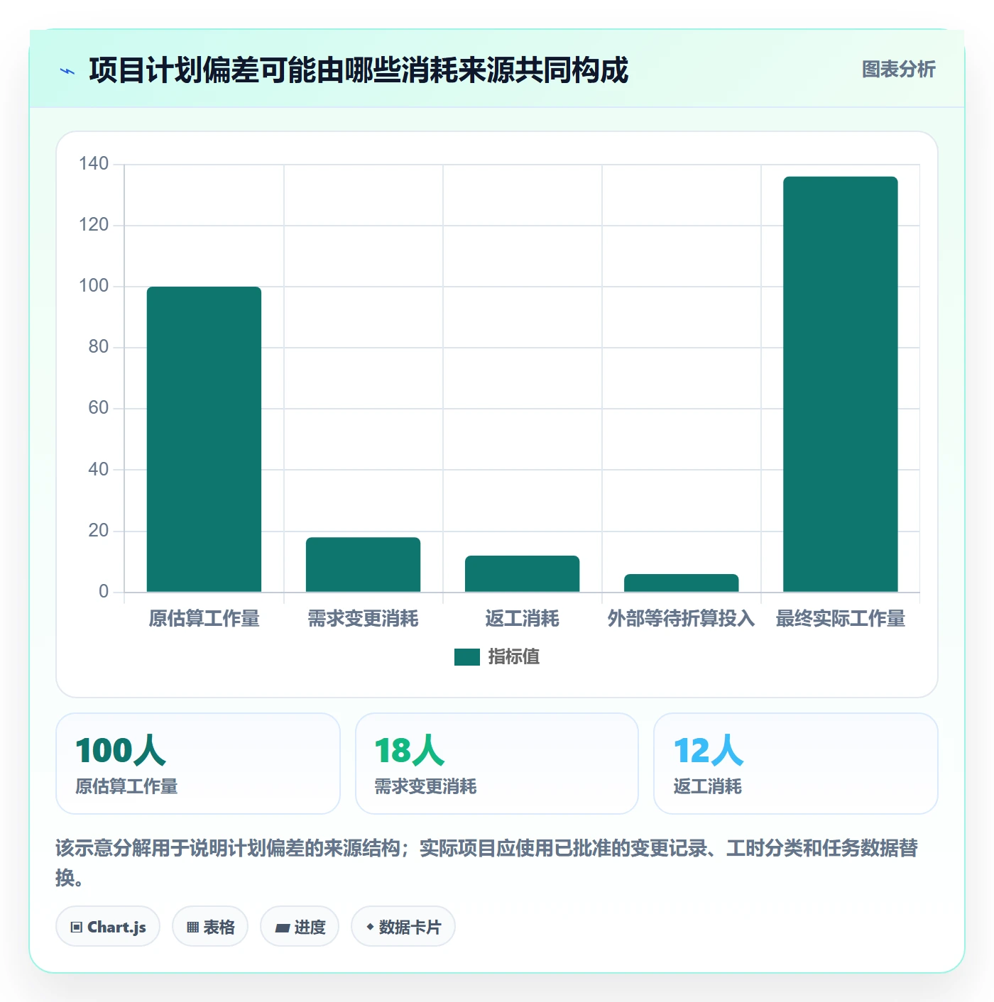Image resolution: width=994 pixels, height=1002 pixels.
Task: Click the x-axis label 最终实际工作量
Action: 840,619
